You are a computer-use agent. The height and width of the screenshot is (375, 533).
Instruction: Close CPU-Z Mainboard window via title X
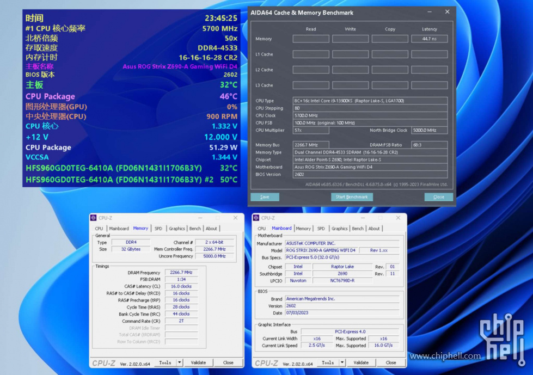click(x=398, y=218)
